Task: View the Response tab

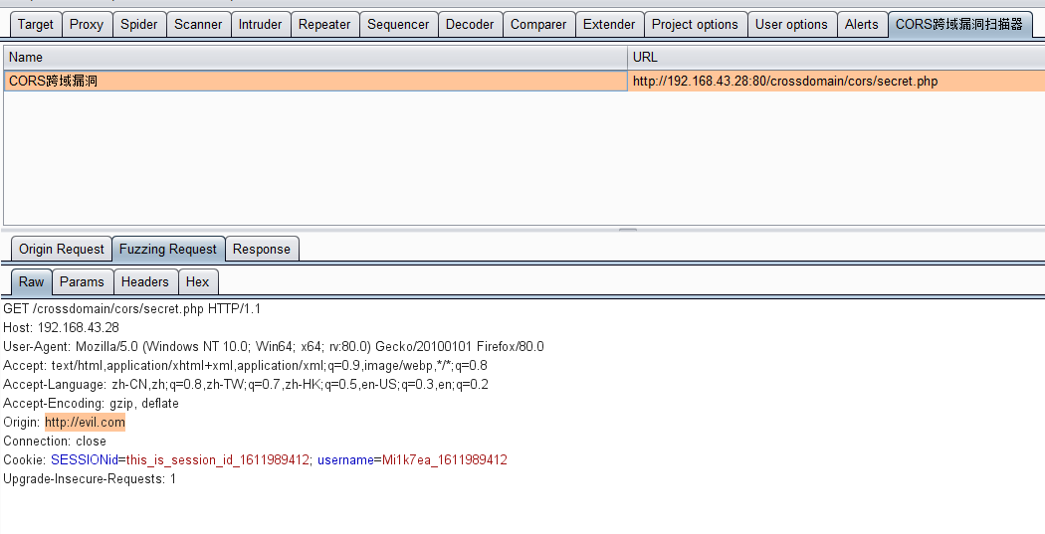Action: point(262,249)
